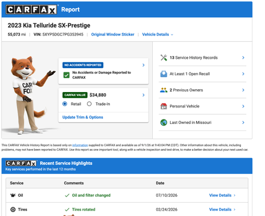Click the 02/24/2026 date cell

point(167,210)
